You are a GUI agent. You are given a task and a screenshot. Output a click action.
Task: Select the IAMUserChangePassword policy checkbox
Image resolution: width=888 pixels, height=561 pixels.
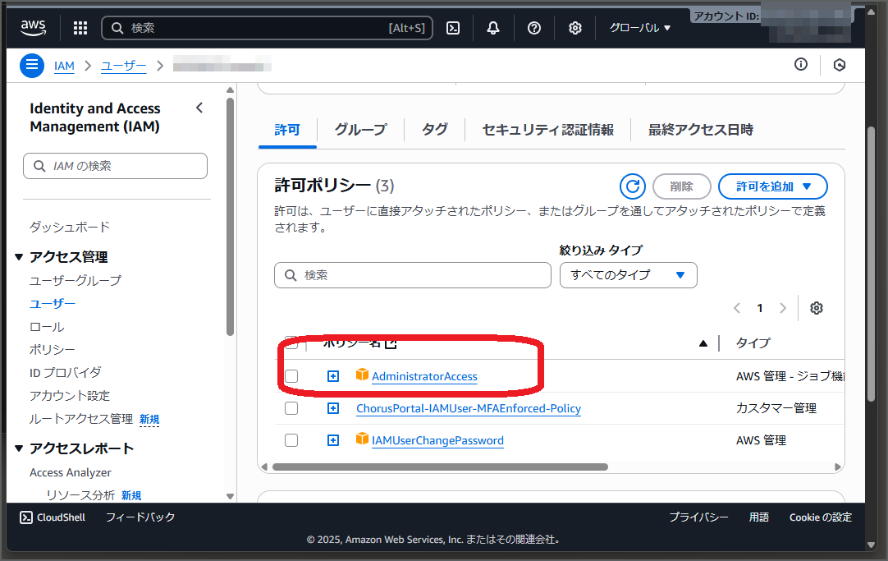291,440
